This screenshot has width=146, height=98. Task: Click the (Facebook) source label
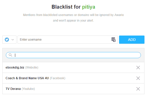tap(58, 78)
